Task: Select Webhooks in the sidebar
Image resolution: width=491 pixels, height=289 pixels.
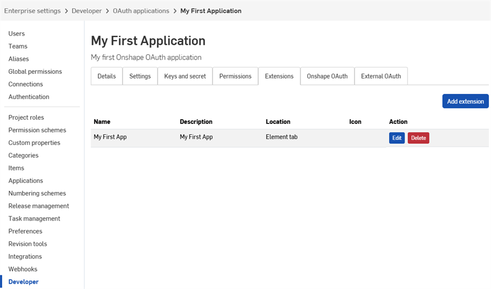Action: coord(23,269)
